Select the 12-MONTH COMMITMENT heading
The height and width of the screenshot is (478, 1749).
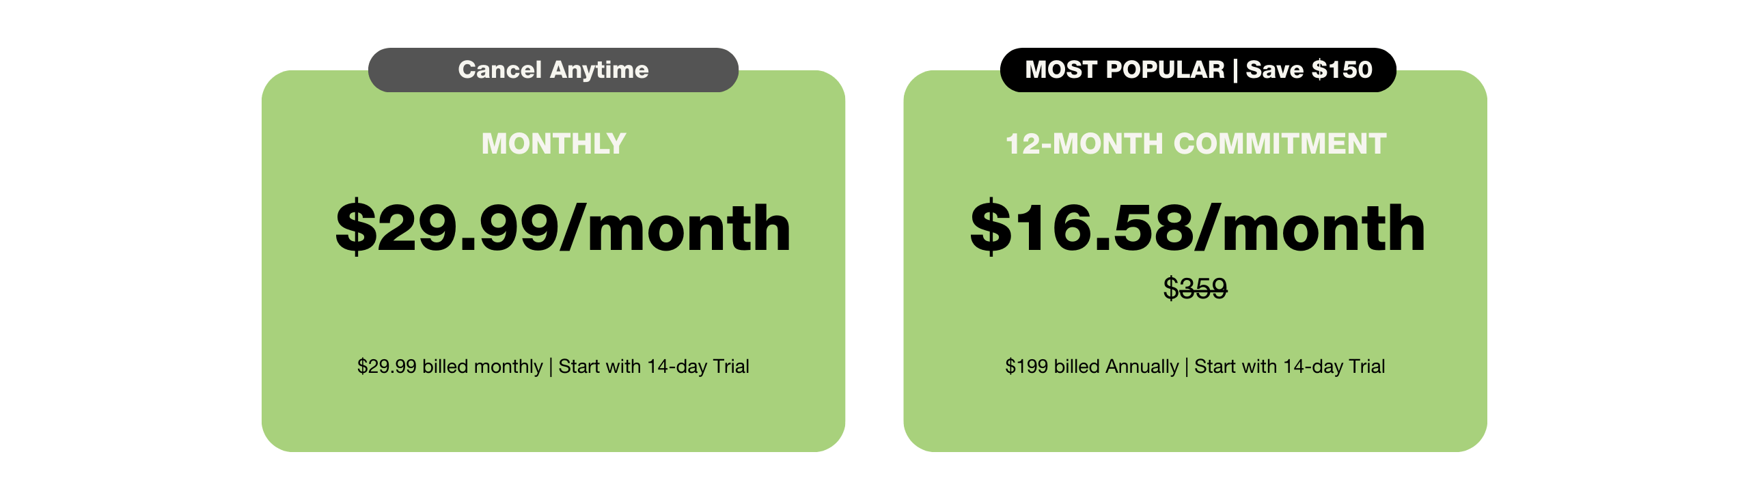click(1196, 144)
